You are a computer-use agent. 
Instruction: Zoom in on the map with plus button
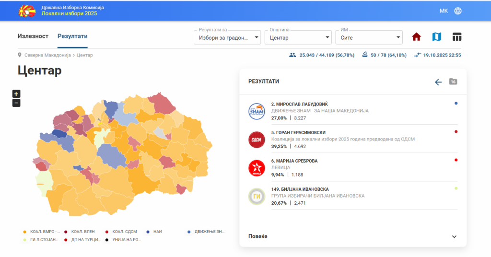click(16, 94)
